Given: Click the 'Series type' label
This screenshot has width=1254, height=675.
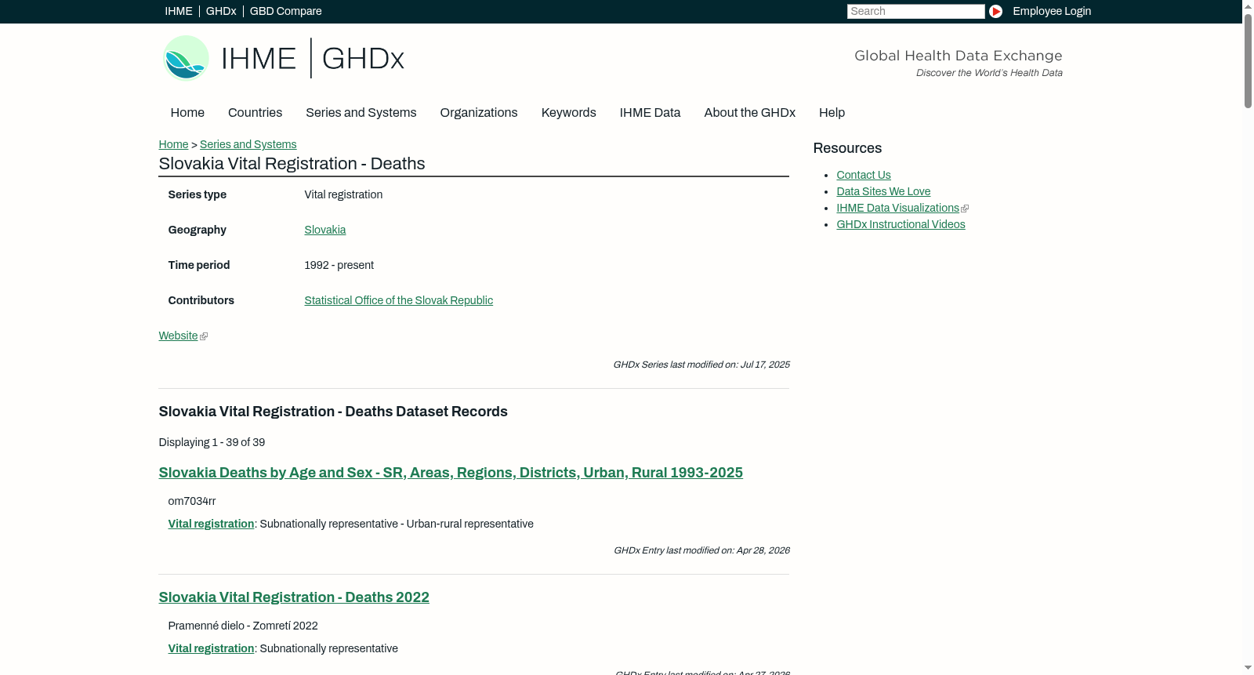Looking at the screenshot, I should 197,194.
